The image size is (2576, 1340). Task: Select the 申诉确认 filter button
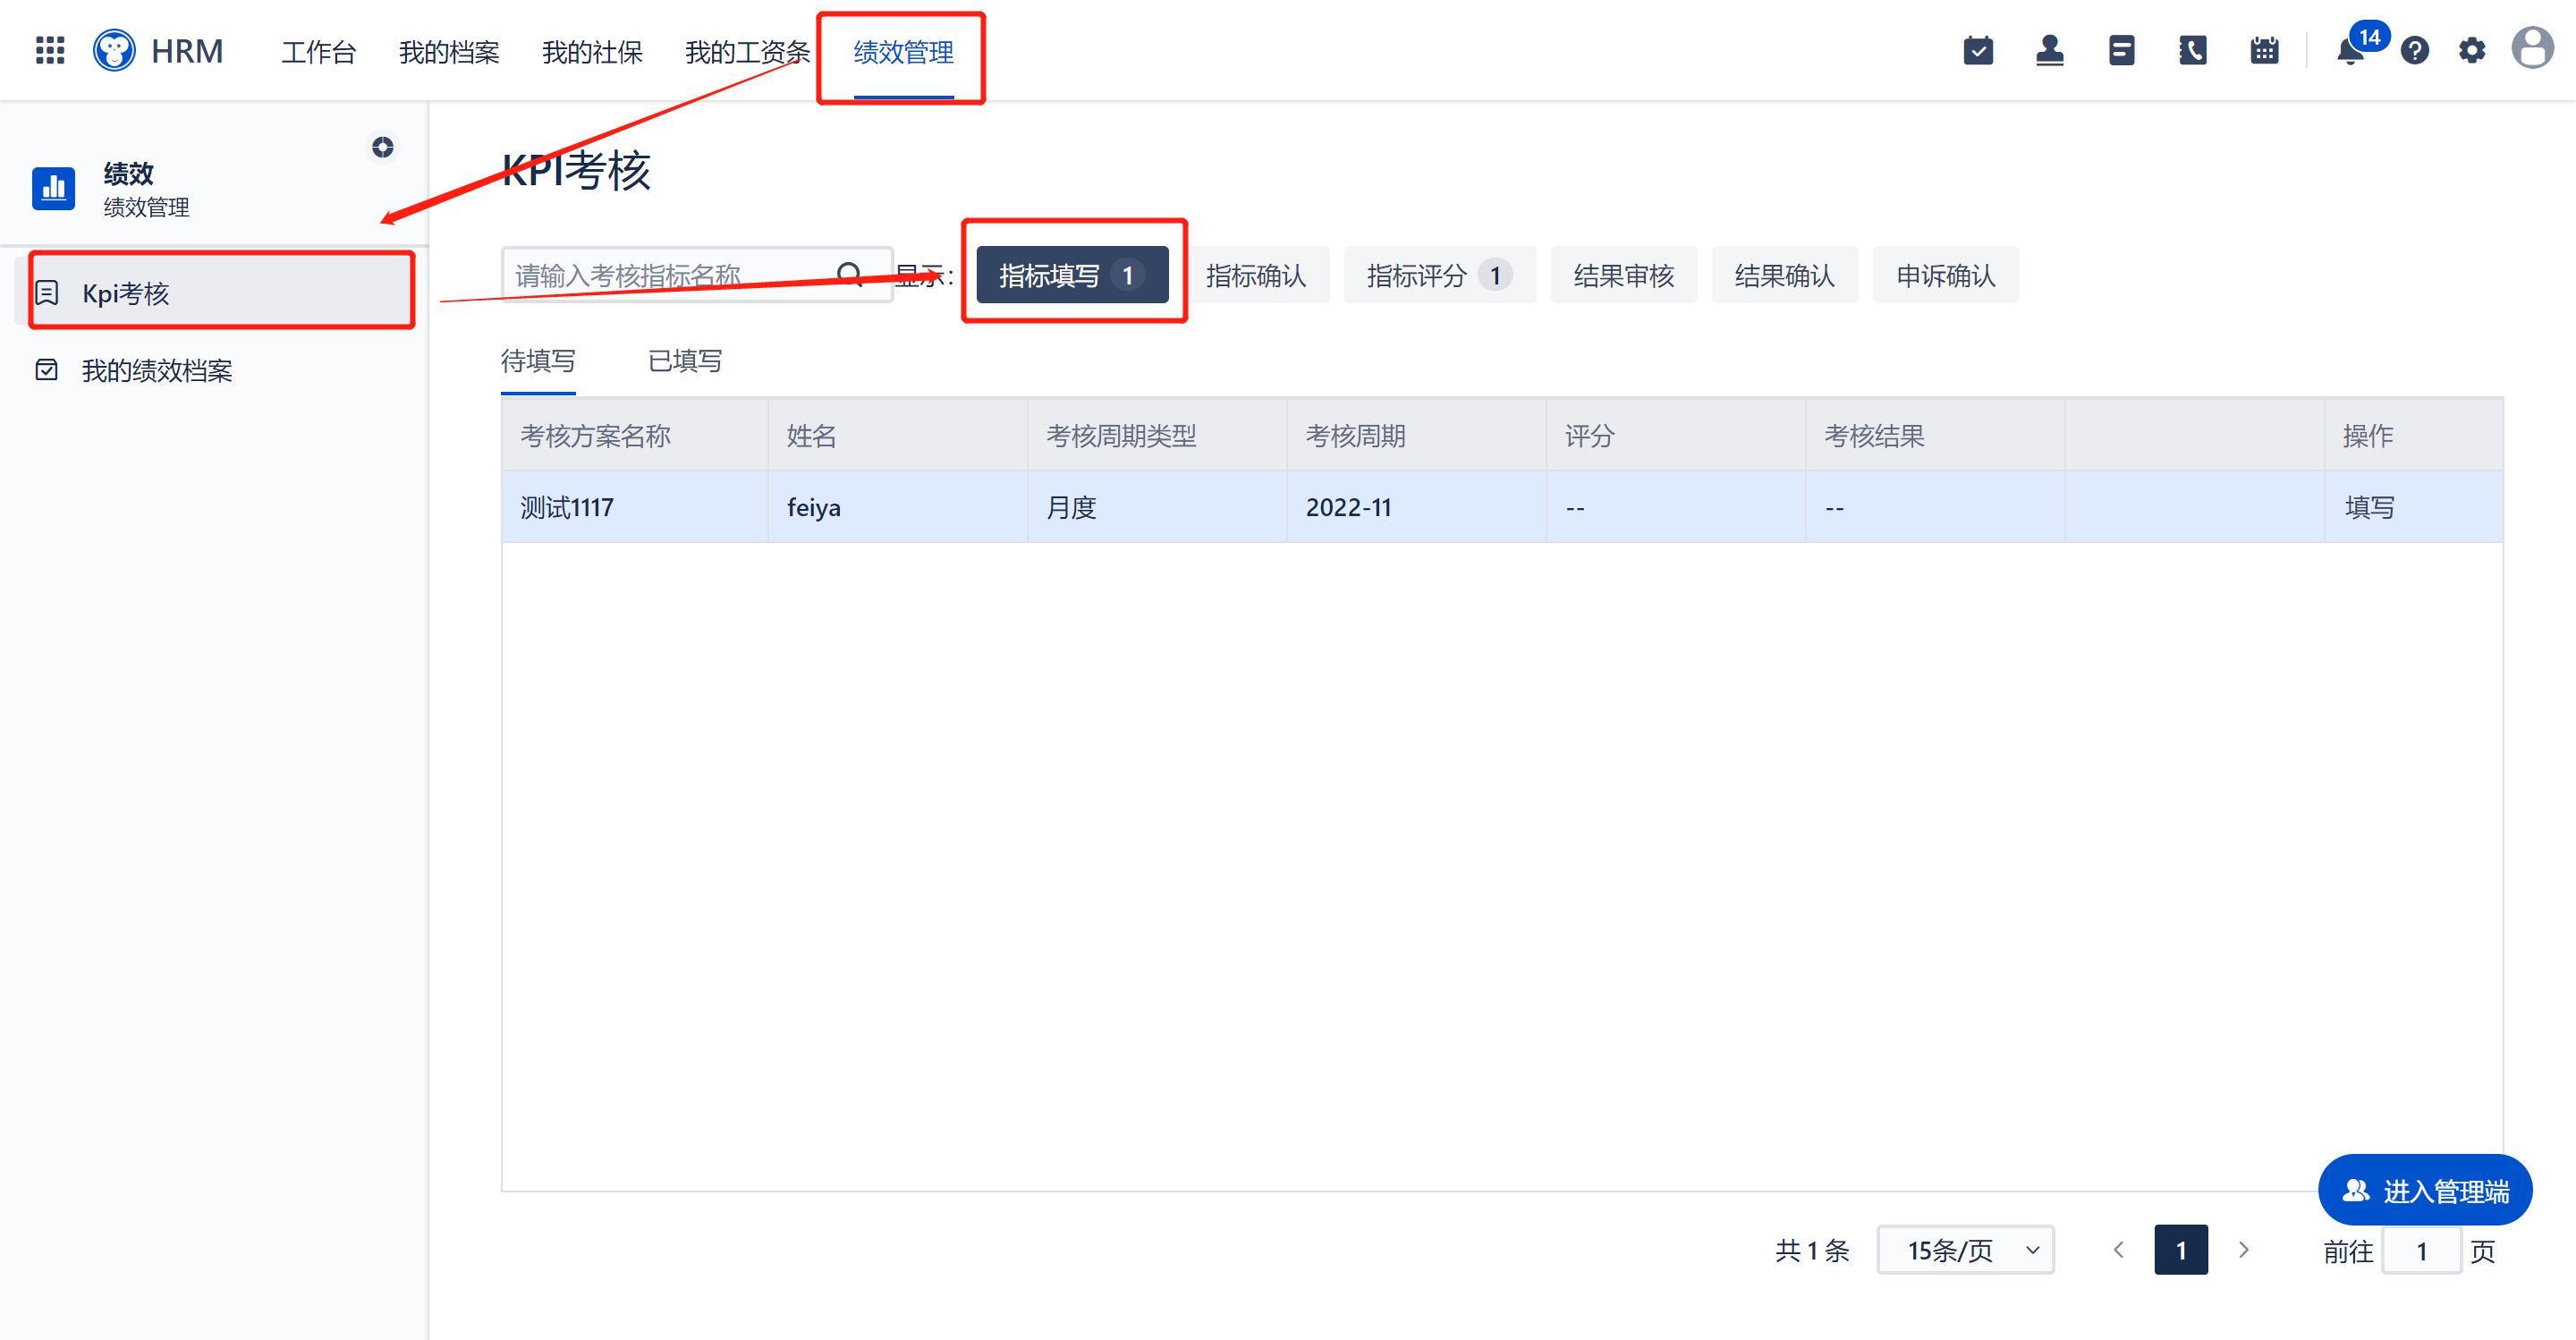1945,275
